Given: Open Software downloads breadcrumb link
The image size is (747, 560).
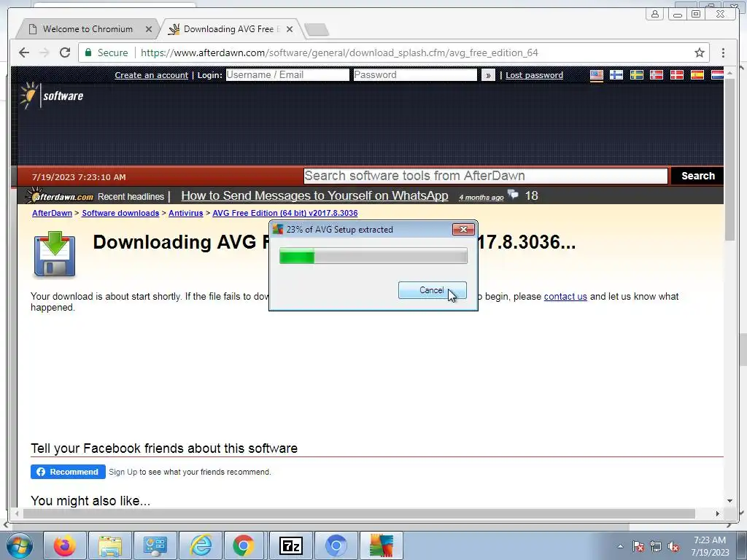Looking at the screenshot, I should [120, 213].
